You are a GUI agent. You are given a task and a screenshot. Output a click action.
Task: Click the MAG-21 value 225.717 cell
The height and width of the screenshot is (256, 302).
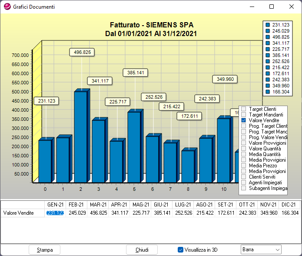point(141,213)
